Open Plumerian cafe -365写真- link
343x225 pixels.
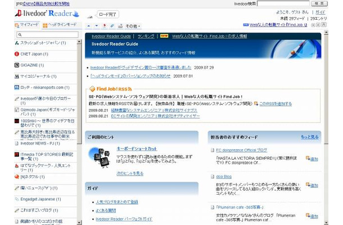240,207
